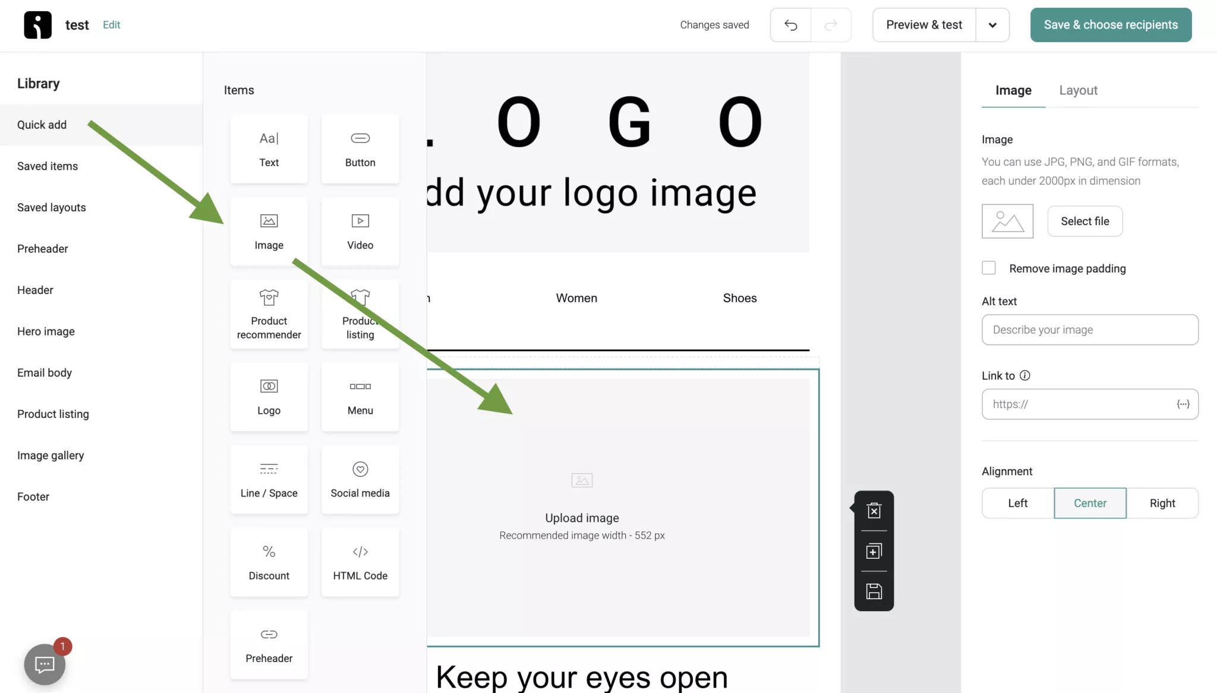1217x693 pixels.
Task: Open Saved layouts in the Library
Action: 51,207
